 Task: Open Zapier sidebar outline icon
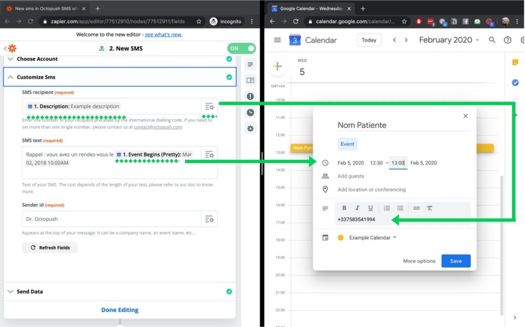(250, 64)
